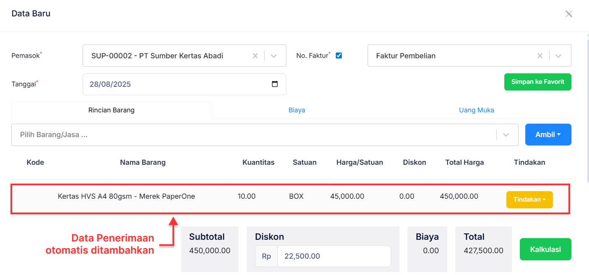This screenshot has height=275, width=589.
Task: Click the Rp currency prefix beside the Diskon field
Action: point(266,256)
